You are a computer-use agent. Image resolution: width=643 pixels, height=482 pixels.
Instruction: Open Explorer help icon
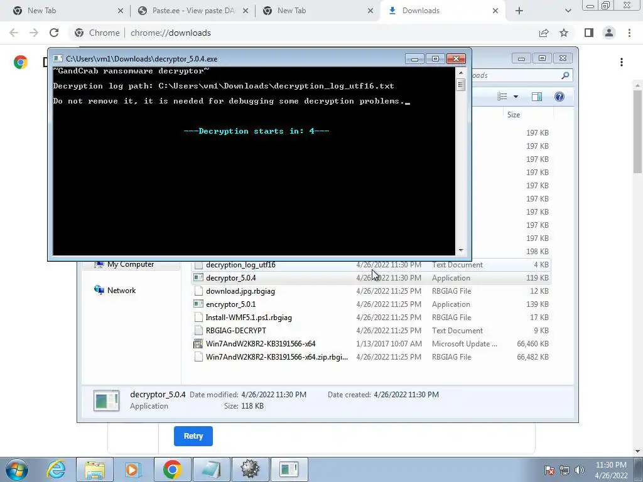559,97
